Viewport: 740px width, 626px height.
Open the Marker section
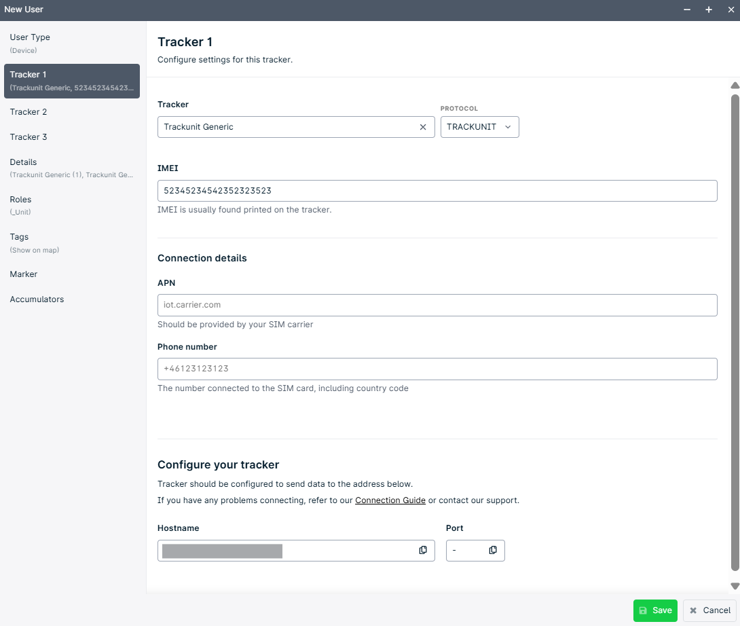(72, 274)
